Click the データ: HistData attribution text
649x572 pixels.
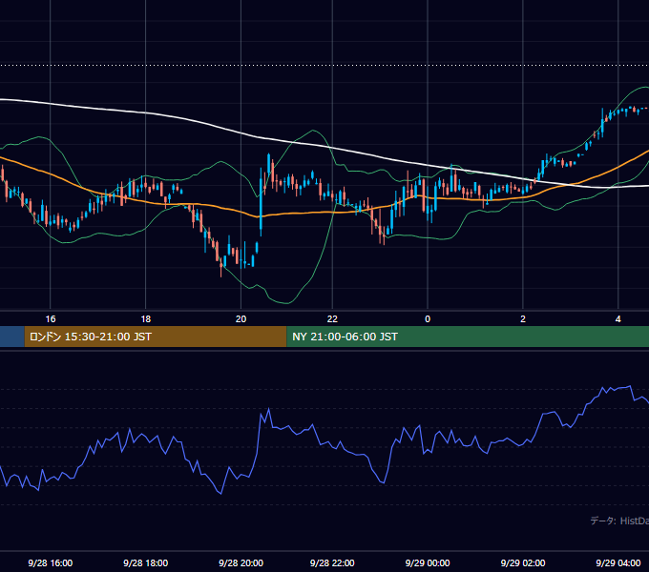[x=619, y=521]
